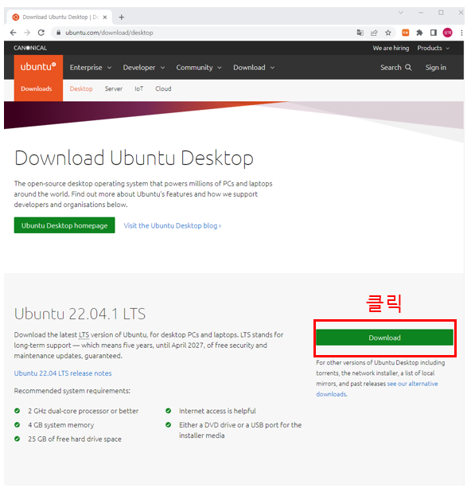The width and height of the screenshot is (471, 492).
Task: Click the Ubuntu 22.04.1 LTS heading
Action: pyautogui.click(x=80, y=314)
